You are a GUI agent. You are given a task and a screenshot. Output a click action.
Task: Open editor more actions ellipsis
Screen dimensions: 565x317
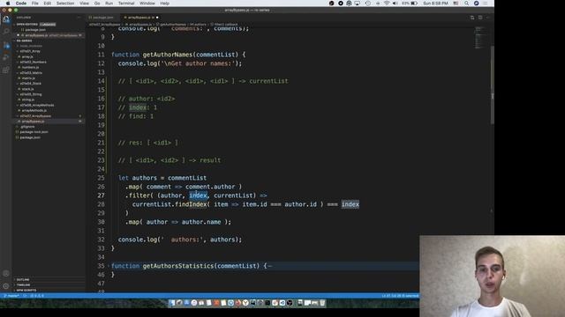488,18
